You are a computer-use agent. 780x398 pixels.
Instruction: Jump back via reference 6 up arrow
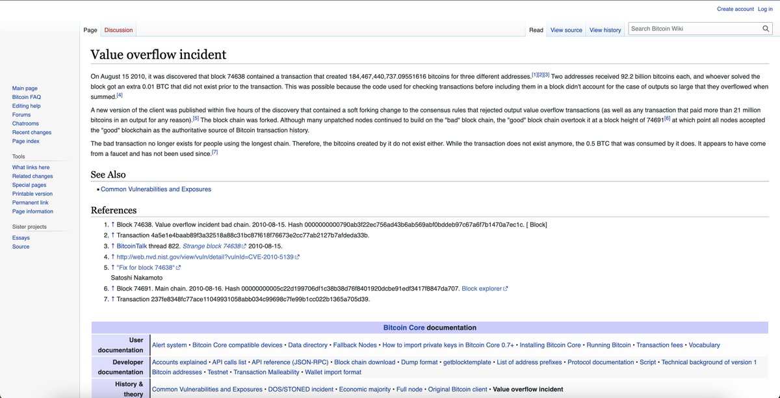tap(112, 288)
